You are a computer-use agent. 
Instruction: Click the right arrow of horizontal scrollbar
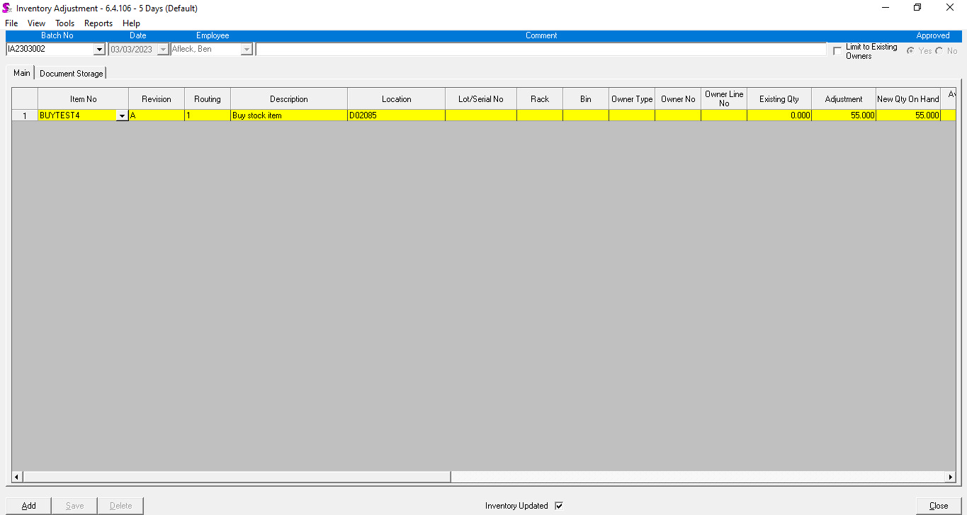(x=951, y=477)
